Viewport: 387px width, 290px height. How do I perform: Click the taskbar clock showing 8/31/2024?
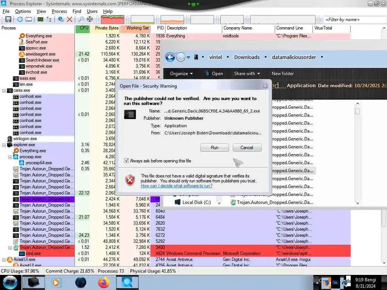[x=365, y=283]
